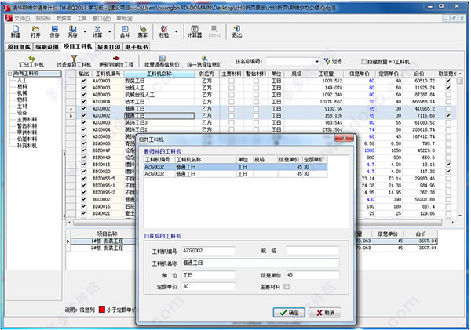The height and width of the screenshot is (330, 471).
Task: Open the dropdown arrow next to 另存
Action: tap(85, 31)
